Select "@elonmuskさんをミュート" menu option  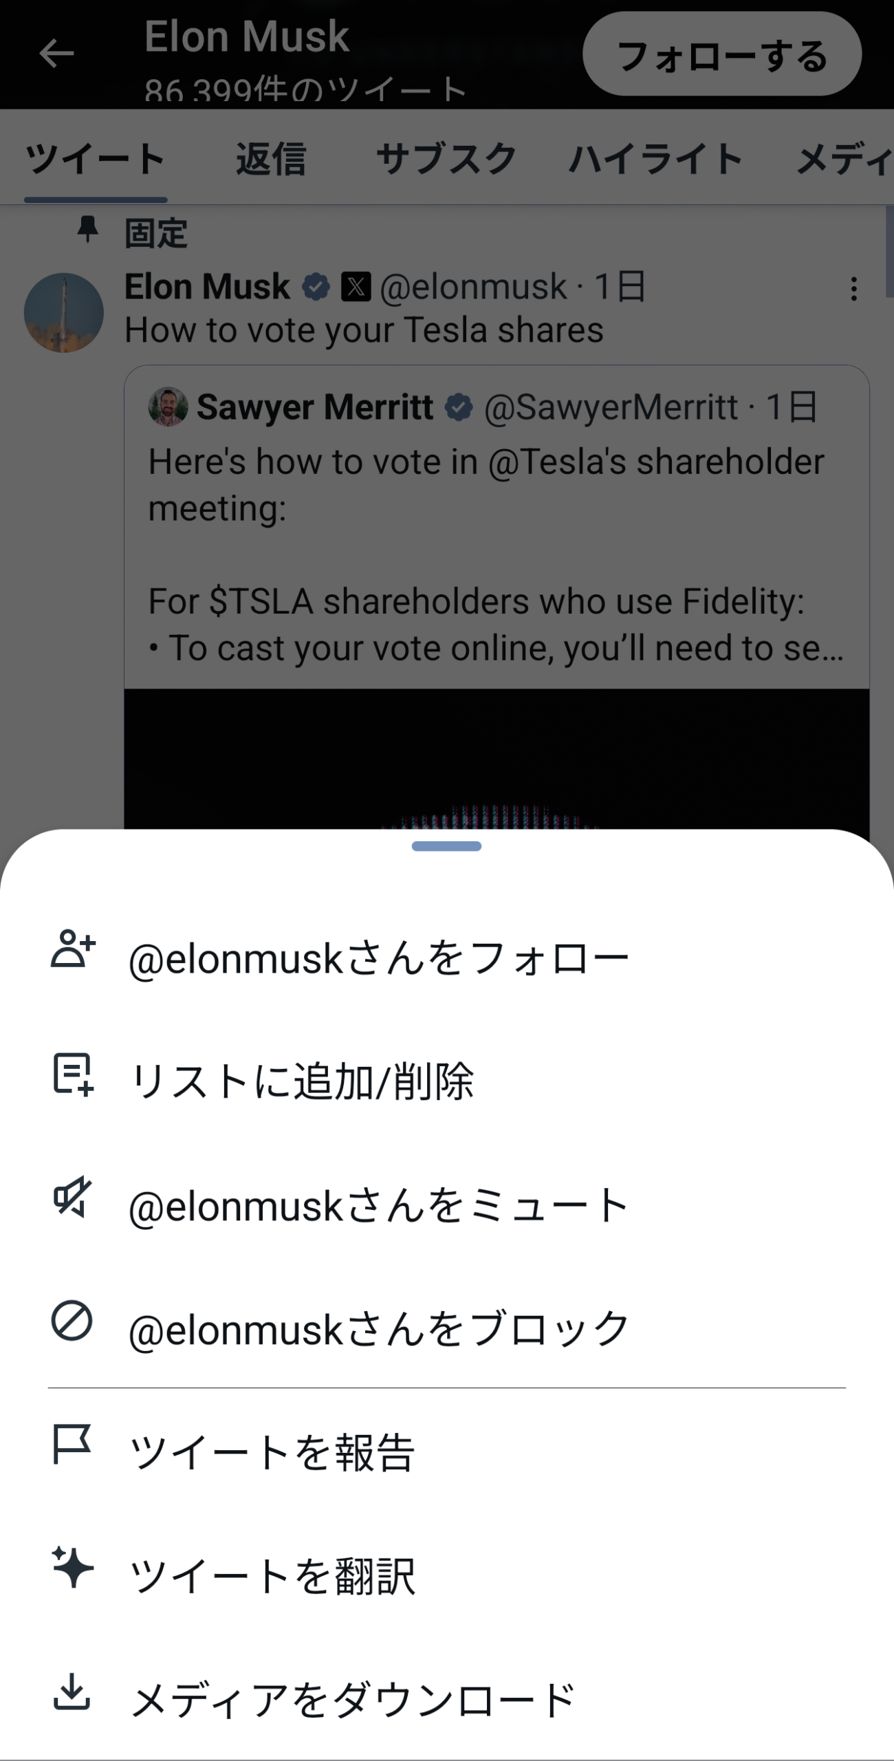tap(378, 1206)
